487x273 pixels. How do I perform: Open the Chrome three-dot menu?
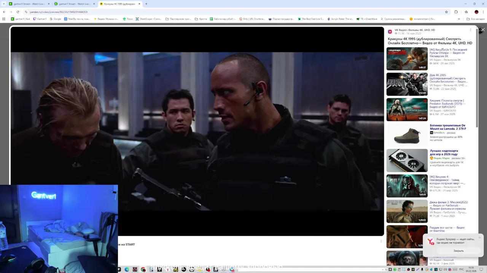tap(483, 12)
